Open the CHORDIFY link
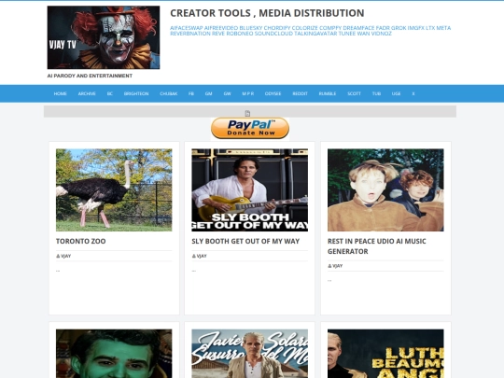Screen dimensions: 504x378 pyautogui.click(x=277, y=28)
